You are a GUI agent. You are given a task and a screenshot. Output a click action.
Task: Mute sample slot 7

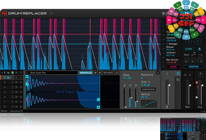click(x=16, y=102)
